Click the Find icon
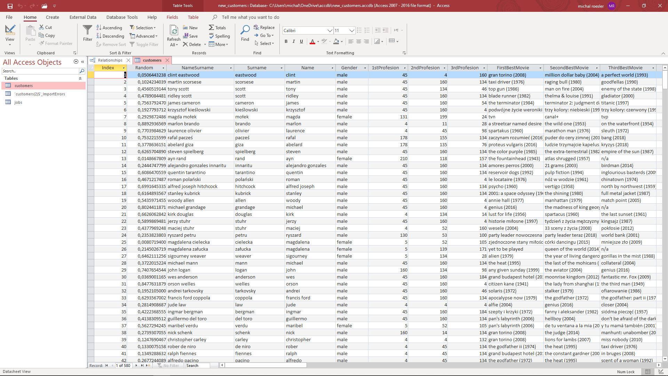This screenshot has width=668, height=376. pos(245,33)
